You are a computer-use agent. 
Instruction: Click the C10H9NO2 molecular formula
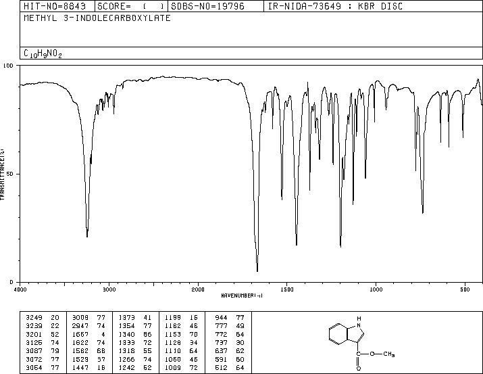pos(43,54)
